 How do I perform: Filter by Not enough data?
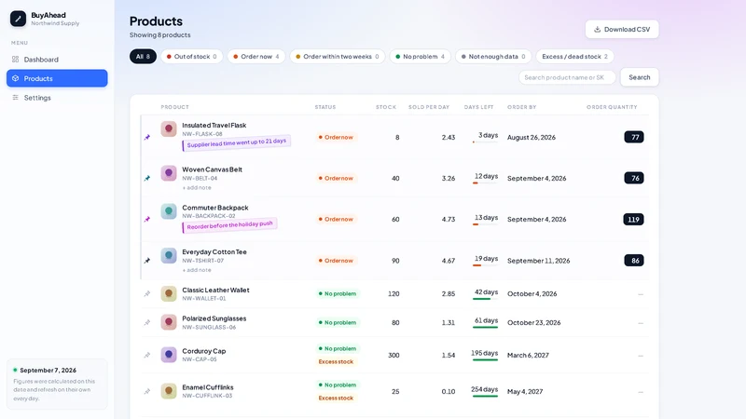point(493,57)
